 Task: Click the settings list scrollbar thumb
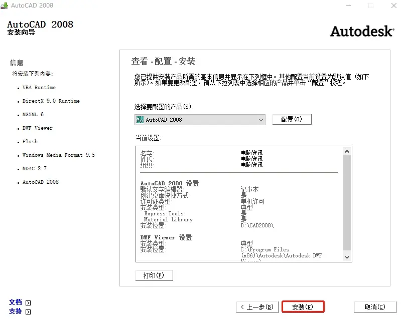[347, 203]
